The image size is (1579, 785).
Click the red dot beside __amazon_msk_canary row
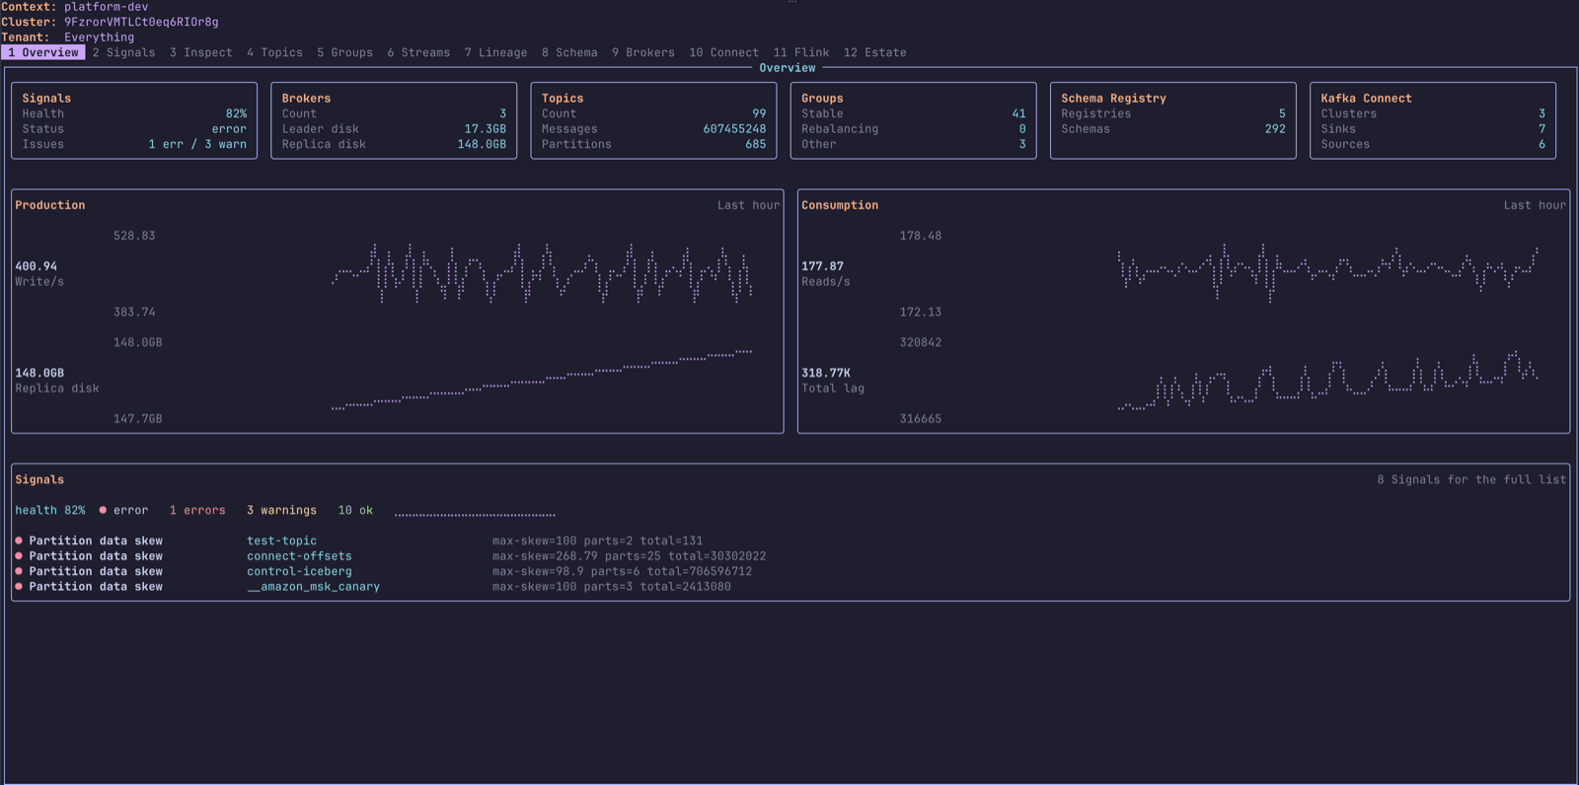click(x=19, y=587)
